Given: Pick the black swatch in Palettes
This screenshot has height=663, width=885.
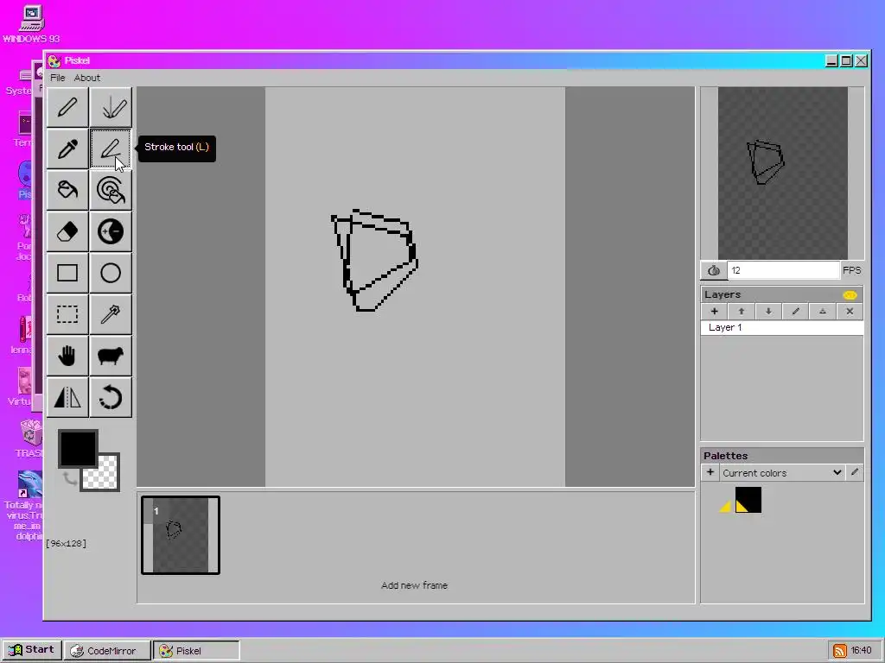Looking at the screenshot, I should coord(748,500).
